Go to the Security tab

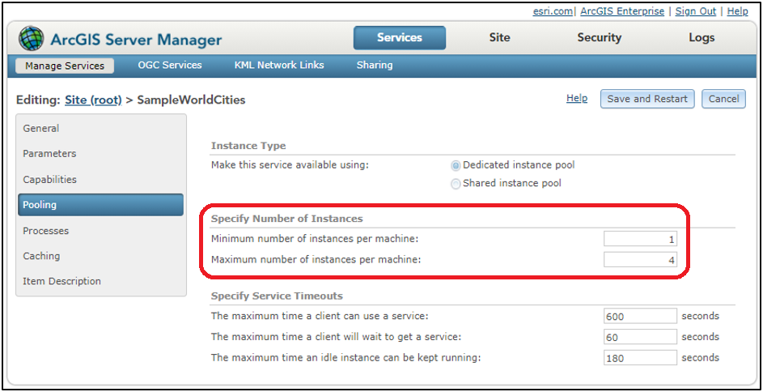coord(599,38)
